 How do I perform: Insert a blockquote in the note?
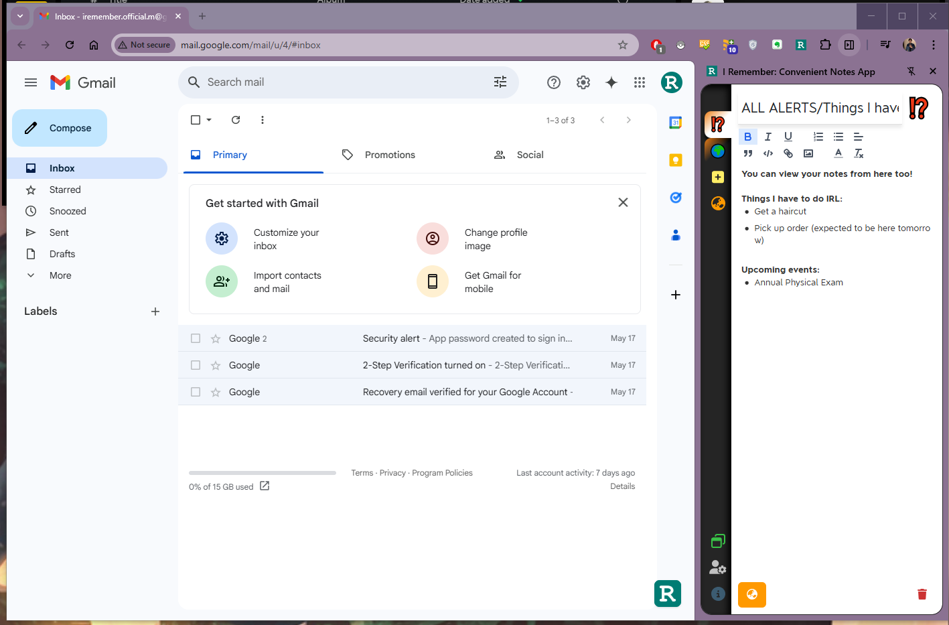[x=747, y=153]
